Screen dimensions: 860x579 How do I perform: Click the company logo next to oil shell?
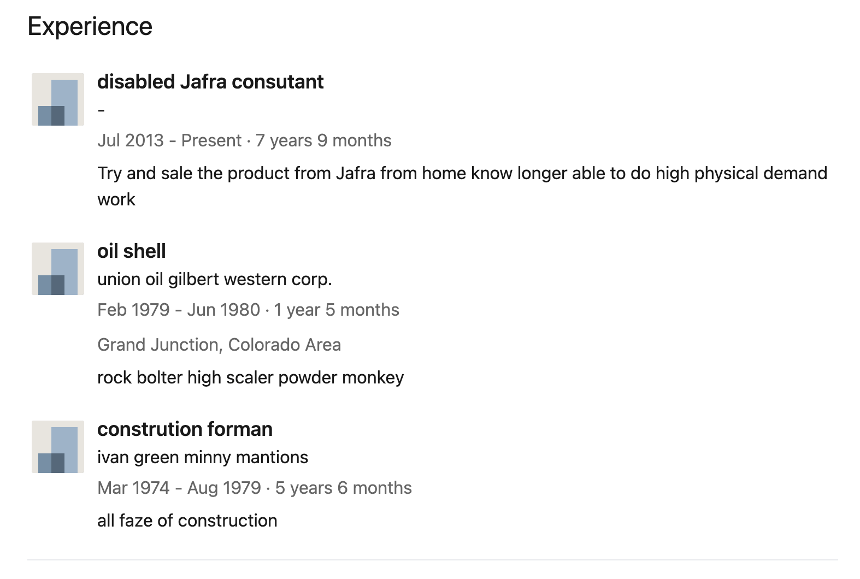coord(58,269)
